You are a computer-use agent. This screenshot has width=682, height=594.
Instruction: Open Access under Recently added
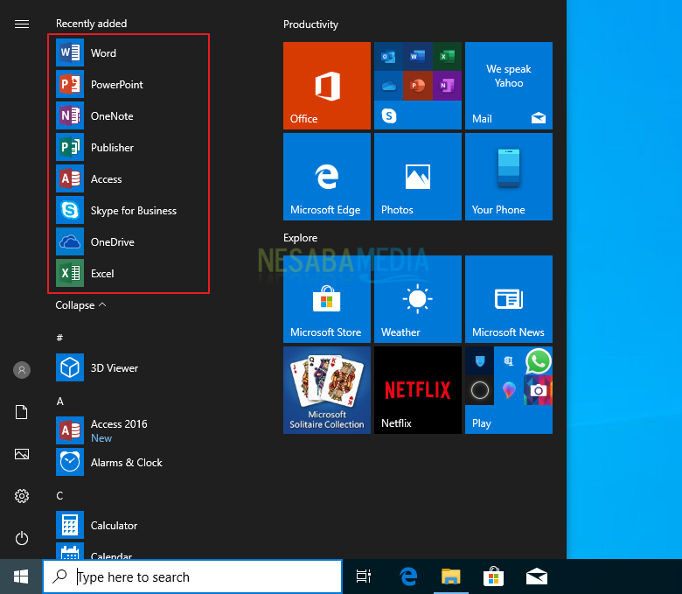(x=129, y=178)
